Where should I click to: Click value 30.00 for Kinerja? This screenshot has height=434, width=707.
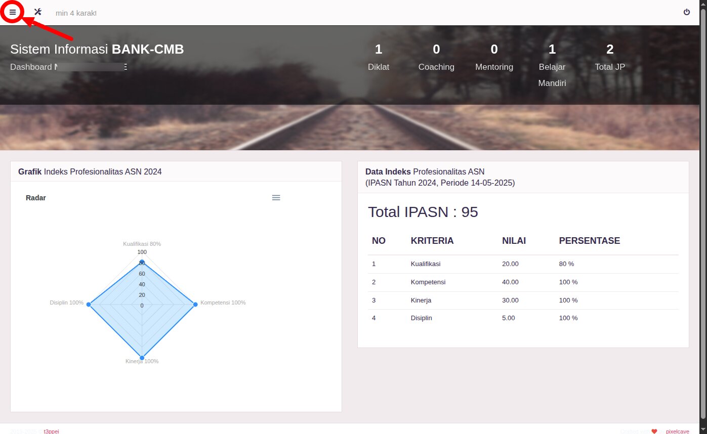510,300
